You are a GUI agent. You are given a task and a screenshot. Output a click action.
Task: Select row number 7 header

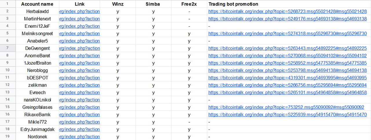coord(8,48)
